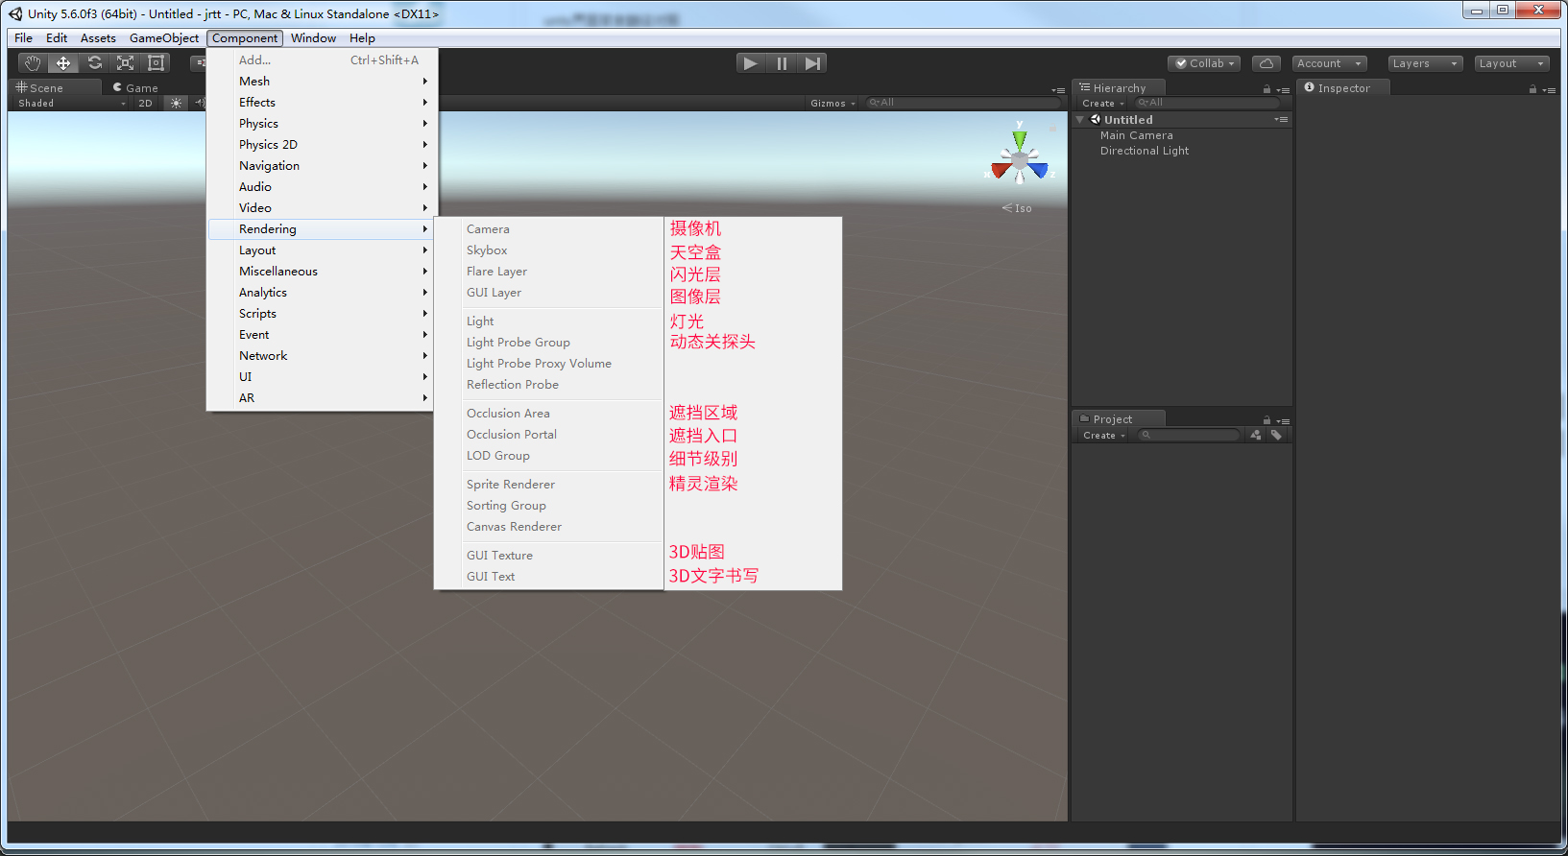The width and height of the screenshot is (1568, 856).
Task: Toggle 2D view mode in Scene
Action: coord(145,104)
